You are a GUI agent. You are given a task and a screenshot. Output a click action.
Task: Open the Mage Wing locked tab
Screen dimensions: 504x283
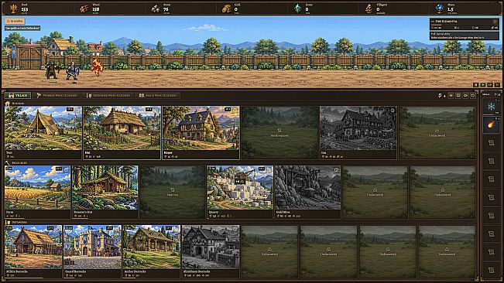pos(158,95)
